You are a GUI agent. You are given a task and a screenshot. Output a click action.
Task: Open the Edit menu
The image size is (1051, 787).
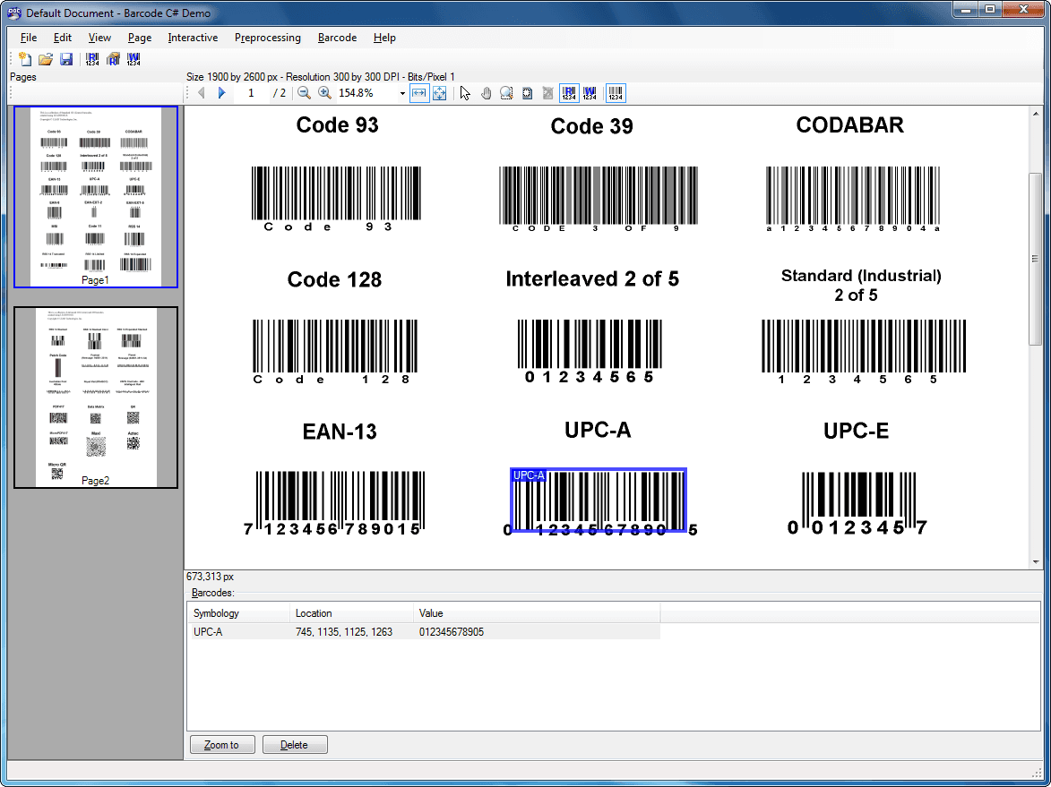pos(63,38)
